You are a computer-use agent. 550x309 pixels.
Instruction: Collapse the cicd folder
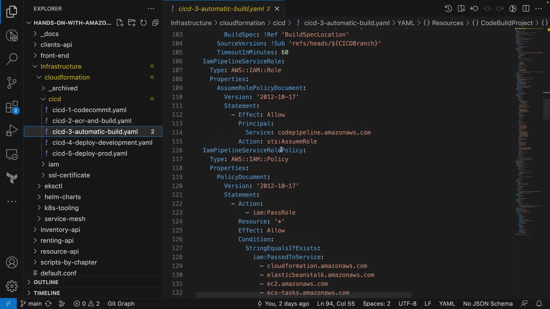click(x=54, y=99)
